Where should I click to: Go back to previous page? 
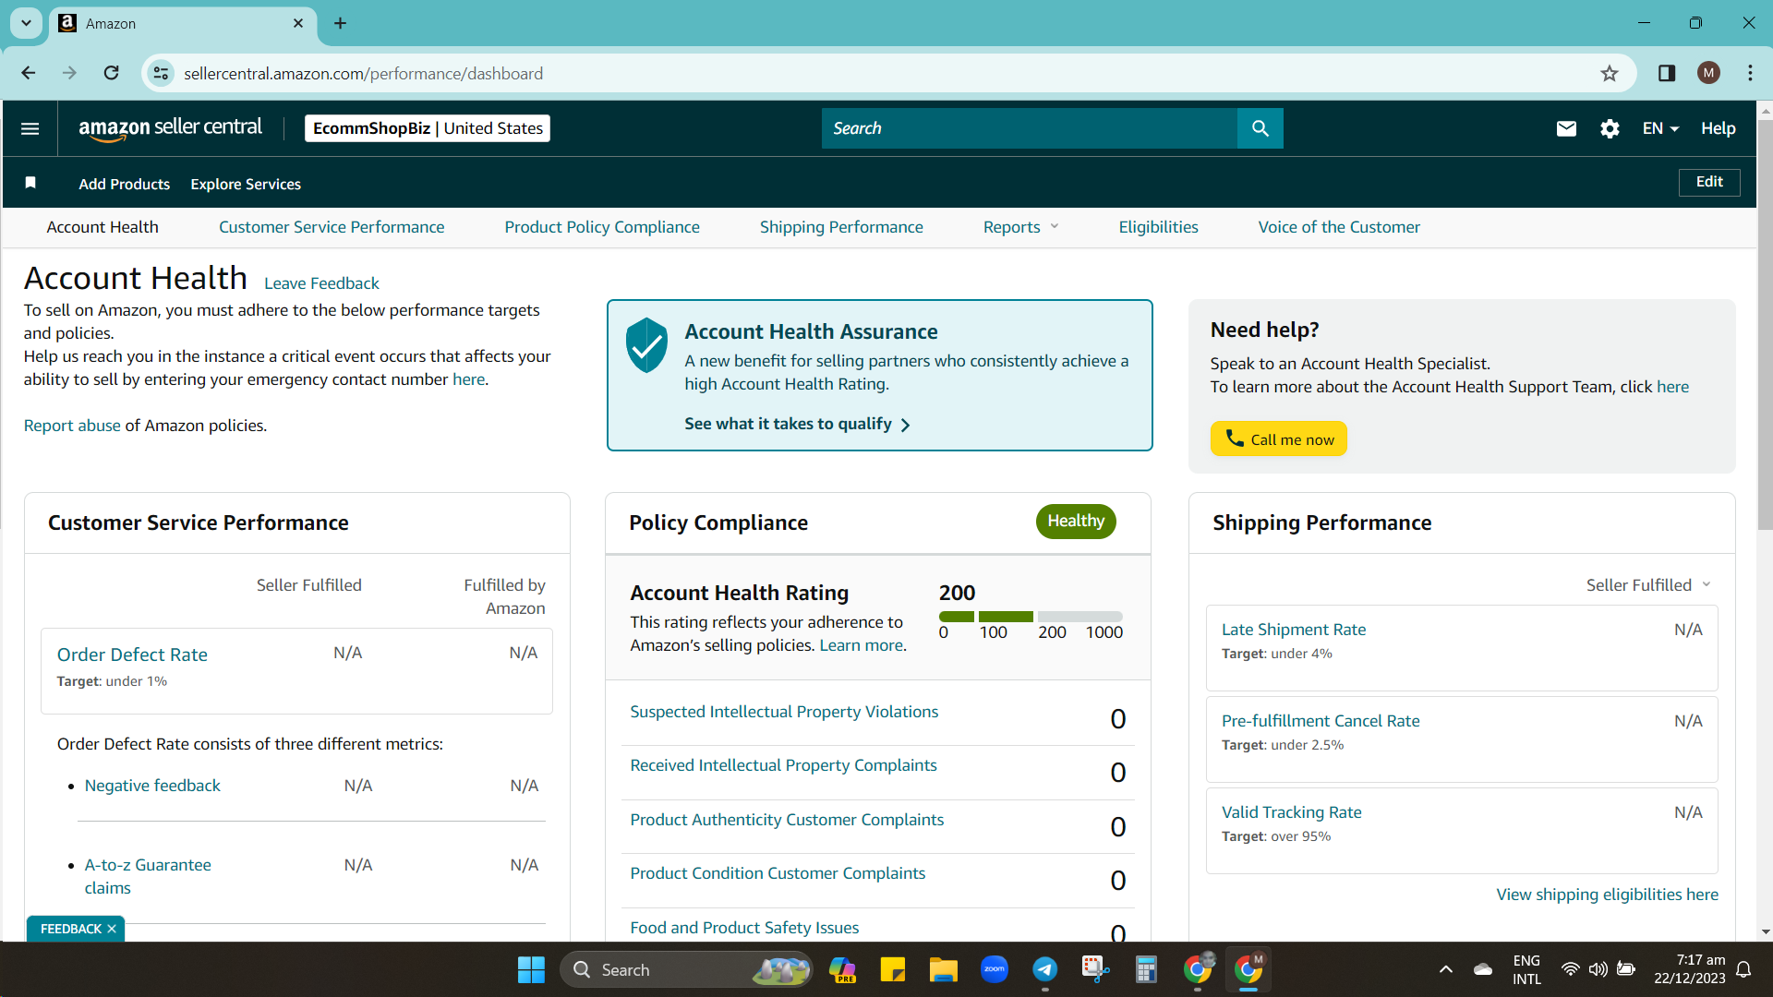click(x=29, y=73)
